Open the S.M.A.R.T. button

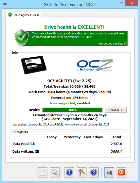point(116,110)
